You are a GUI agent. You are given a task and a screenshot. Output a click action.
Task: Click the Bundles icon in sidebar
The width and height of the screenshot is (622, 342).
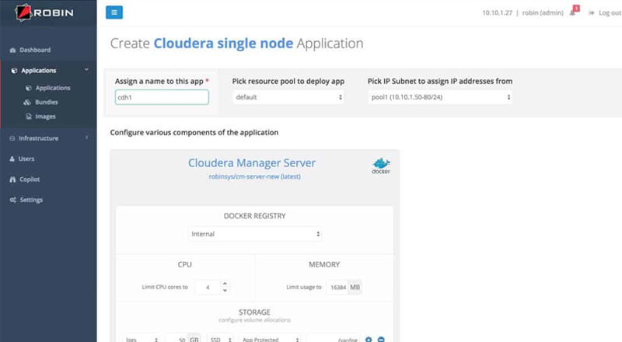pyautogui.click(x=27, y=102)
